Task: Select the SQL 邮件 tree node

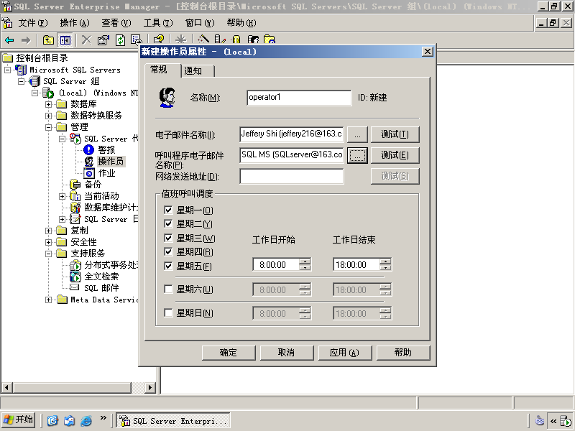Action: pos(101,288)
